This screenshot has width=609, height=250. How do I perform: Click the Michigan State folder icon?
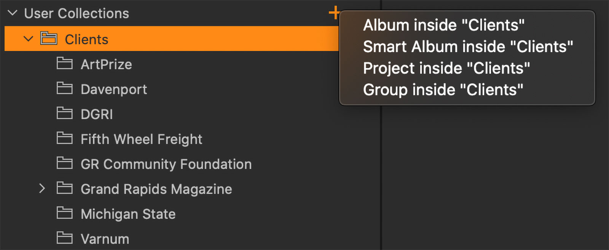point(64,213)
